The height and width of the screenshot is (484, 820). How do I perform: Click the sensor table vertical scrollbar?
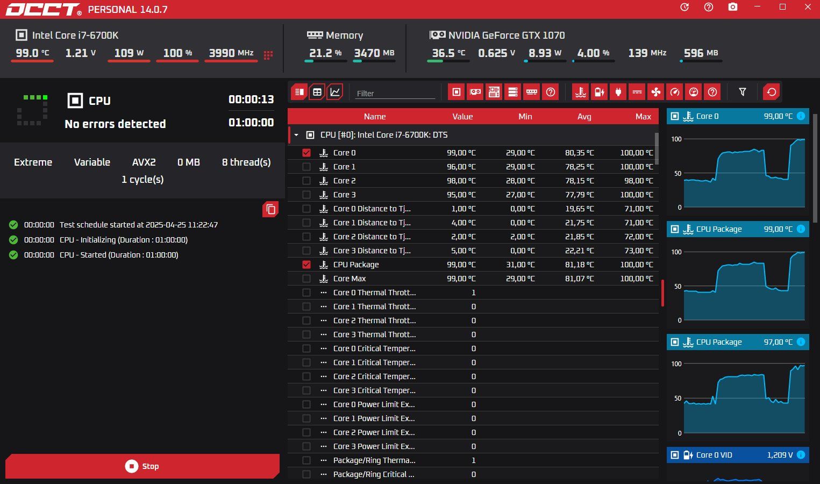(x=657, y=148)
